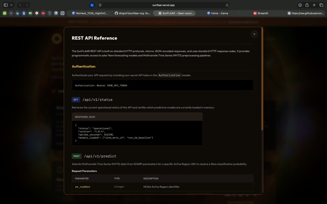
Task: Click the predict endpoint description sentence
Action: coord(159,164)
